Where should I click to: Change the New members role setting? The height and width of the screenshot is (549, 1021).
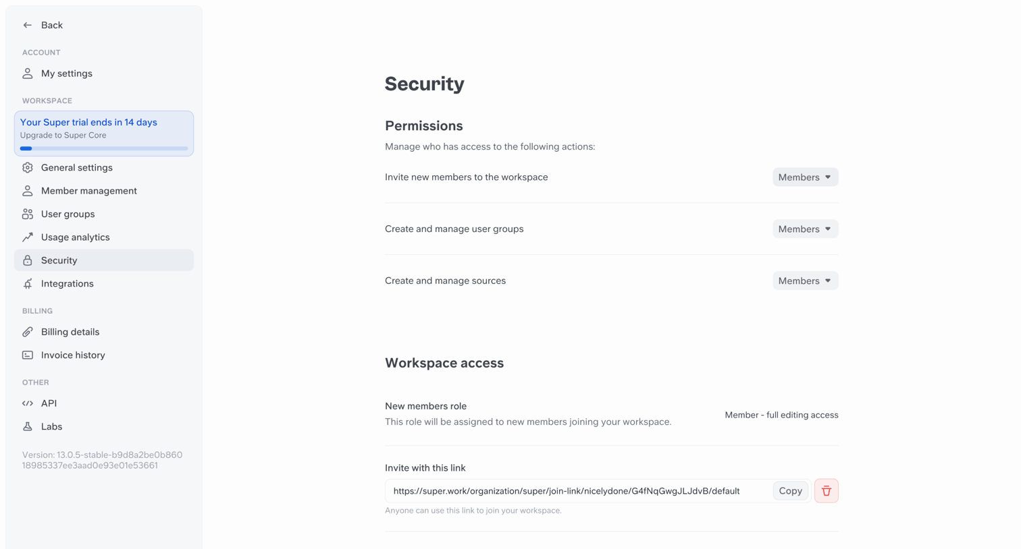point(781,415)
